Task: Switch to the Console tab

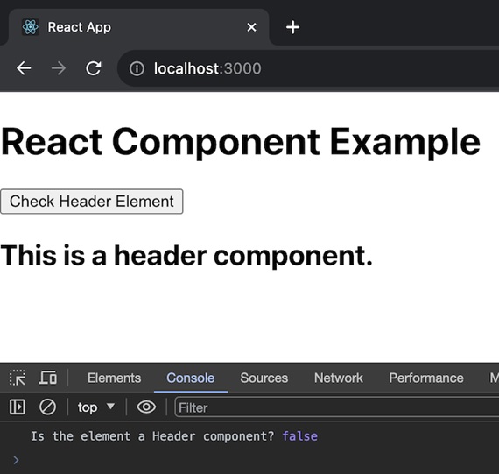Action: tap(191, 378)
